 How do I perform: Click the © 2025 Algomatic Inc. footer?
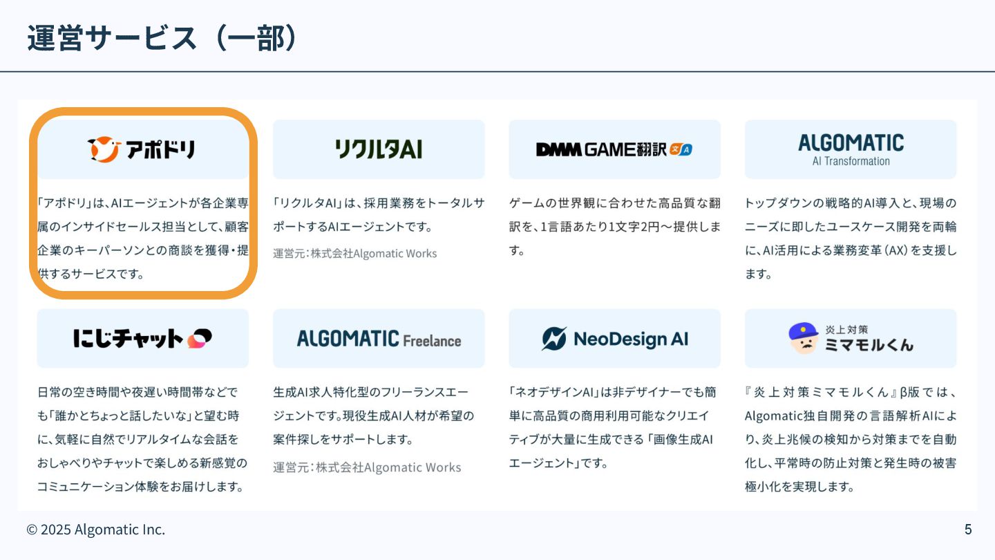96,530
